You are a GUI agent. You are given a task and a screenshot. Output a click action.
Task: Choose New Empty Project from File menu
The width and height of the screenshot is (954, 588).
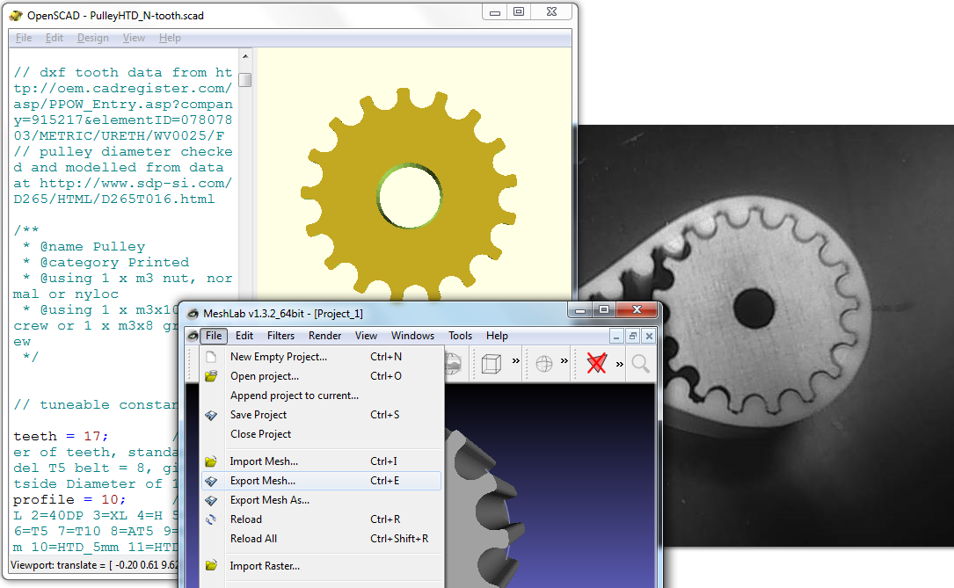coord(321,357)
